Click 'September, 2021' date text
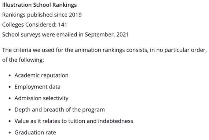 [x=107, y=35]
